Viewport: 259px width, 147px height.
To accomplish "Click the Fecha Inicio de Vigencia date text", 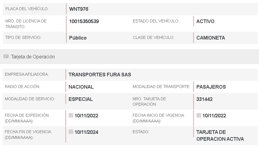I will (x=214, y=116).
